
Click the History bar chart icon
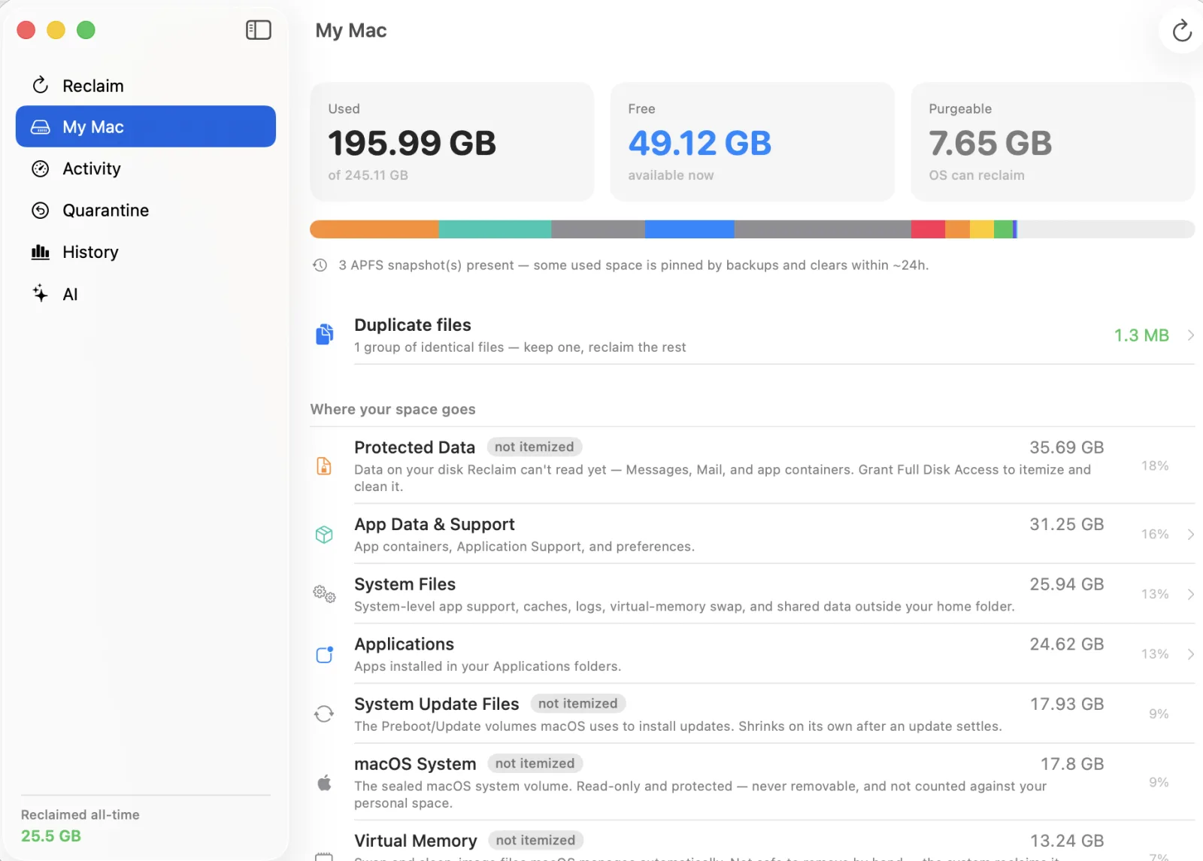click(x=41, y=252)
